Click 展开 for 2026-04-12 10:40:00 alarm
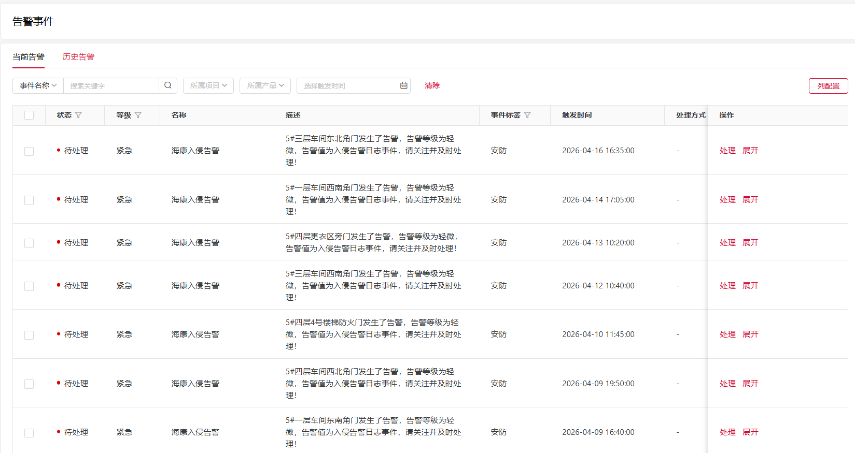This screenshot has width=855, height=453. click(750, 286)
